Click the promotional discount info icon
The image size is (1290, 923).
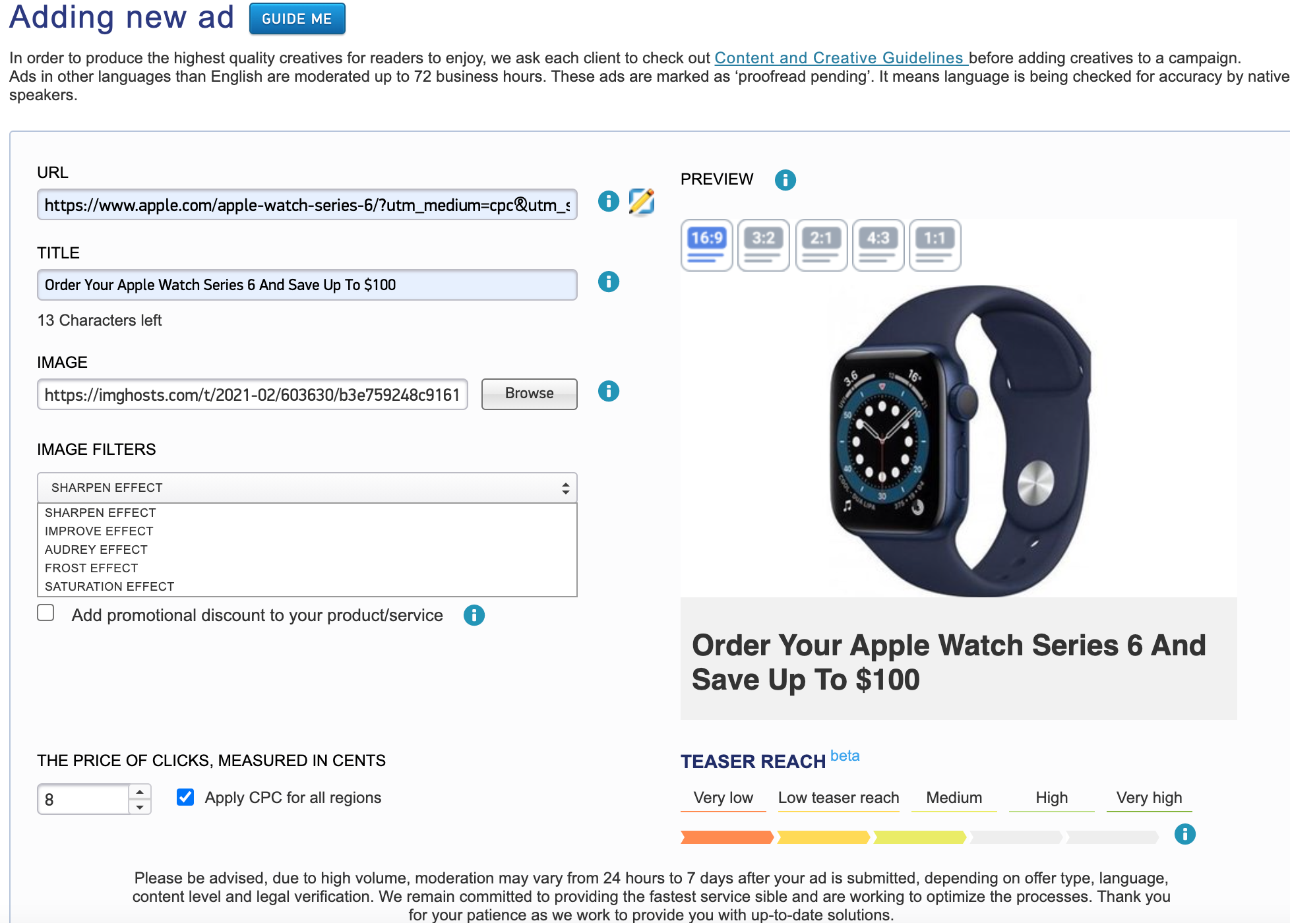pos(474,616)
